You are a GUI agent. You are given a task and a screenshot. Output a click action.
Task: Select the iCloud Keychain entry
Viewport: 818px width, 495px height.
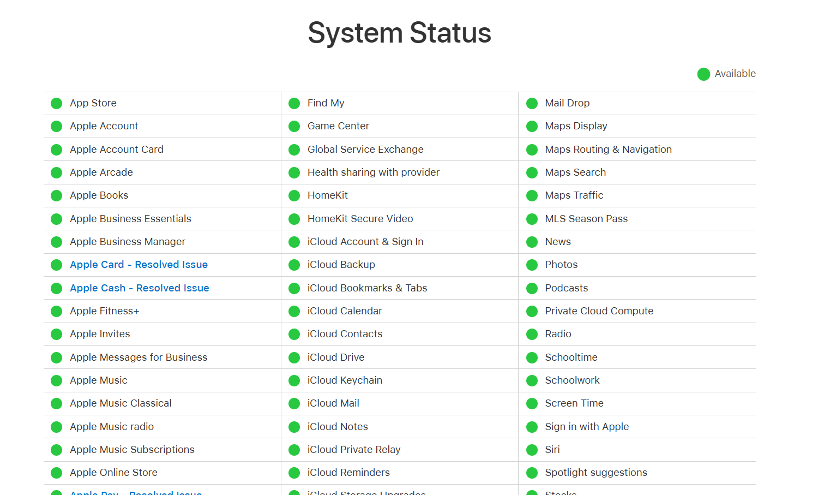click(345, 380)
